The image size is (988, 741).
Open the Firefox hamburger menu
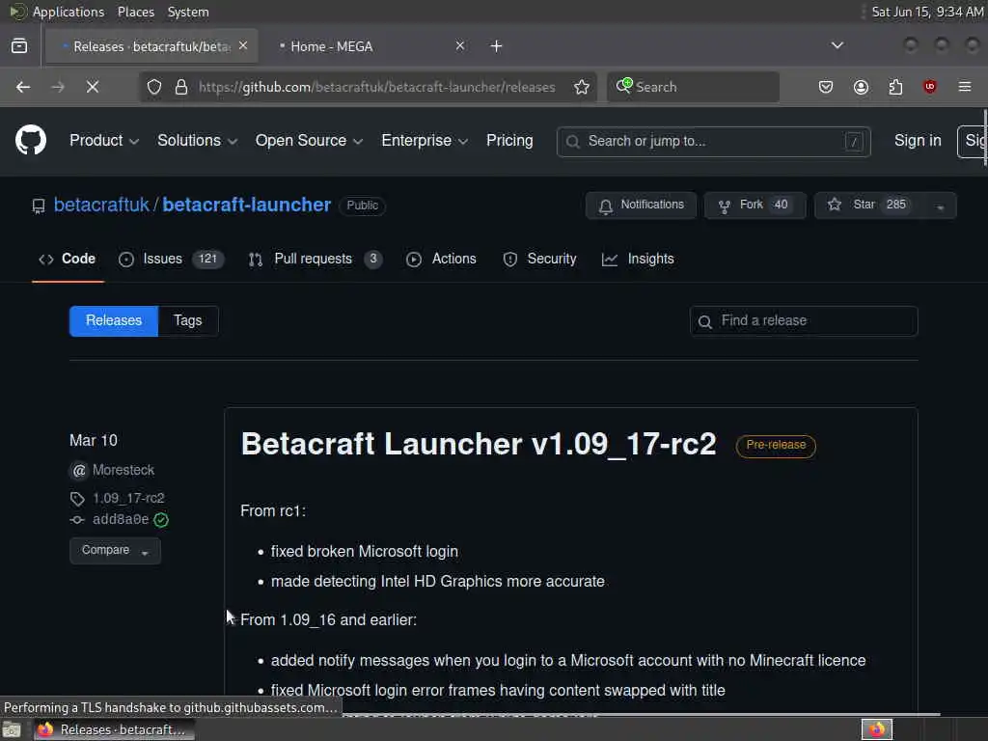tap(965, 87)
